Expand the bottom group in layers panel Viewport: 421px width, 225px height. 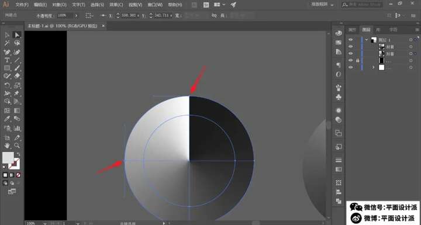pos(373,67)
